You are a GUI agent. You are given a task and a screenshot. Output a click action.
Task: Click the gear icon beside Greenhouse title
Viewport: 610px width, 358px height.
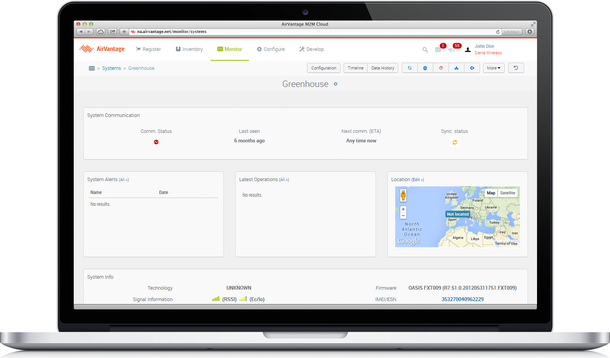pyautogui.click(x=336, y=84)
